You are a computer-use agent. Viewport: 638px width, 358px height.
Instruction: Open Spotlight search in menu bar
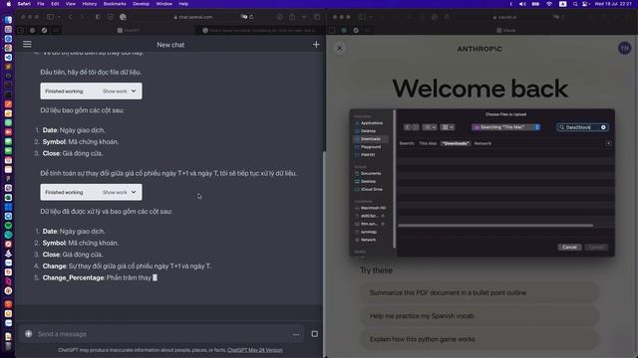(x=575, y=4)
